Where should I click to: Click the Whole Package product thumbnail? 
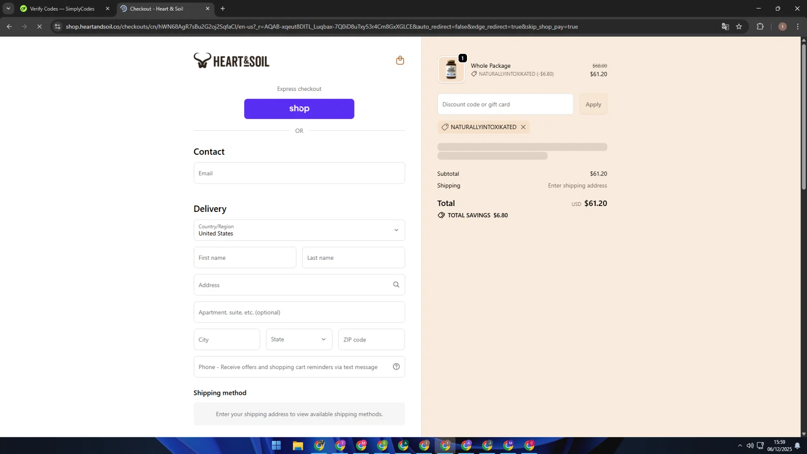(x=451, y=69)
